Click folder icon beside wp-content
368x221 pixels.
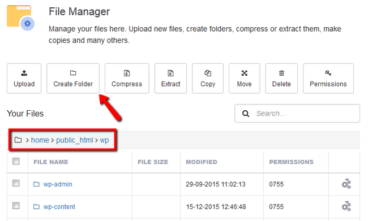pyautogui.click(x=36, y=207)
